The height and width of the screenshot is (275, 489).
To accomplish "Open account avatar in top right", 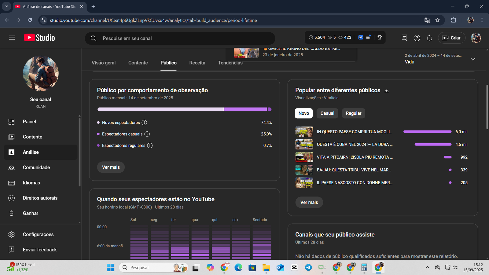I will point(476,38).
